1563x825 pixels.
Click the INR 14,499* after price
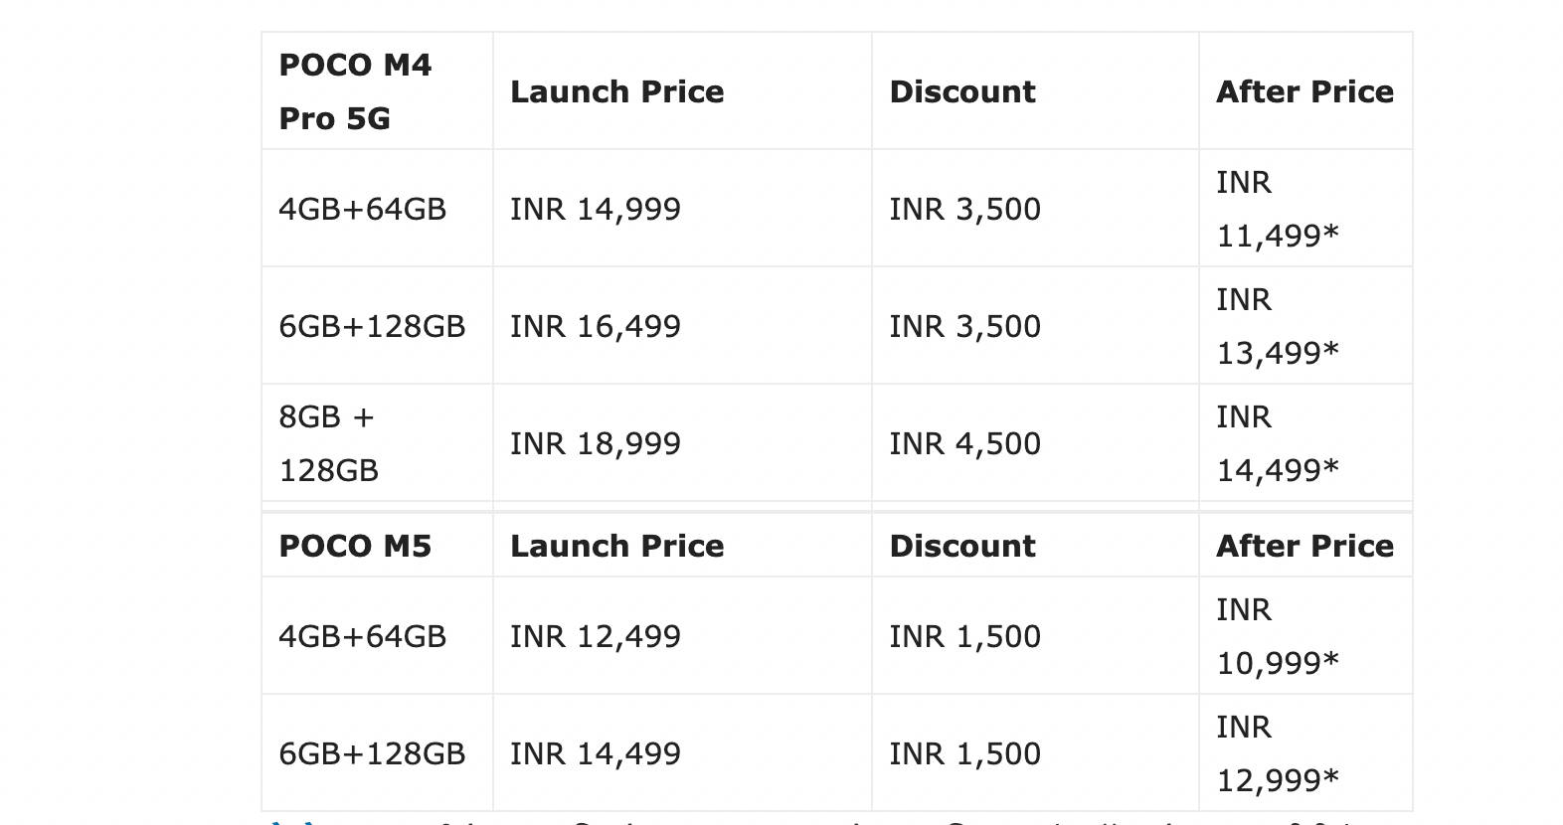pyautogui.click(x=1278, y=443)
